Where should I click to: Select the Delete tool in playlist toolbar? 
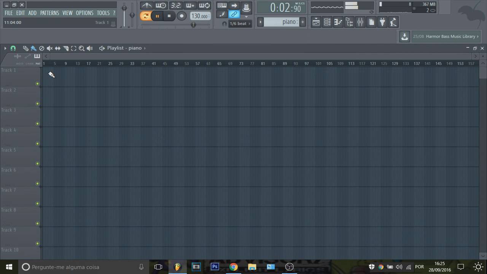(41, 48)
